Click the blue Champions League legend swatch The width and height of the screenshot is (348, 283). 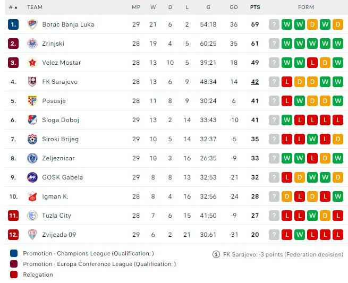pyautogui.click(x=13, y=254)
